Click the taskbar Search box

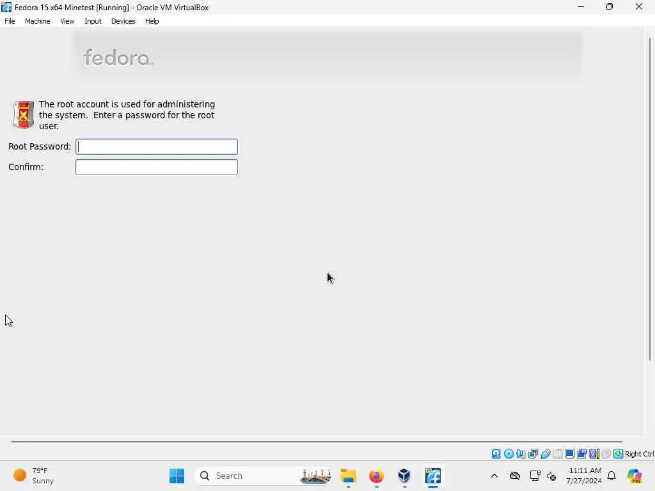click(x=263, y=476)
